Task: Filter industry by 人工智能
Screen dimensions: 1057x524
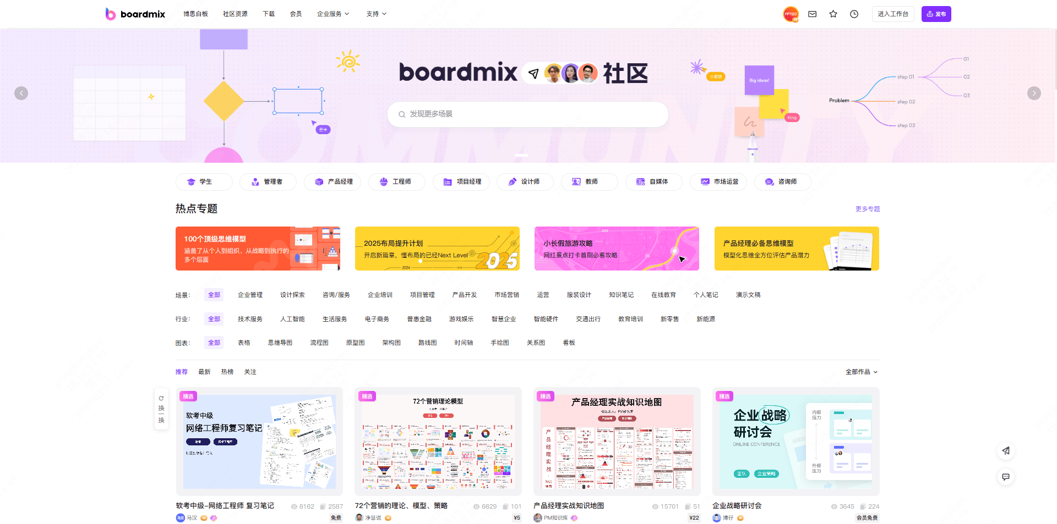Action: click(292, 319)
